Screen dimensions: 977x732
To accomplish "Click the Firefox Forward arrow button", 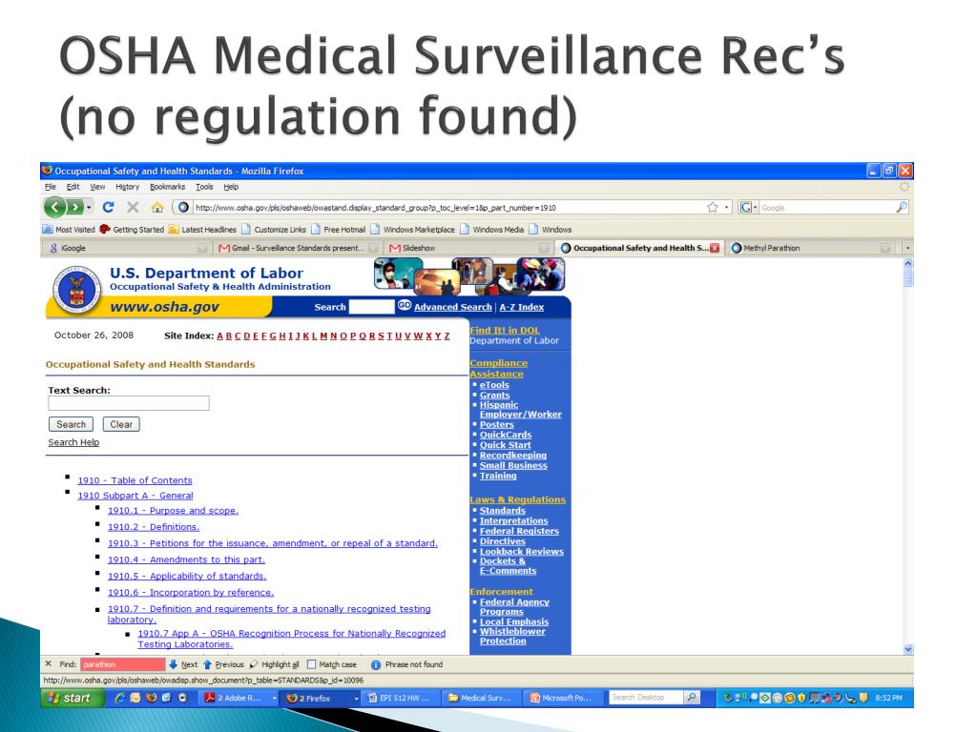I will (x=74, y=207).
